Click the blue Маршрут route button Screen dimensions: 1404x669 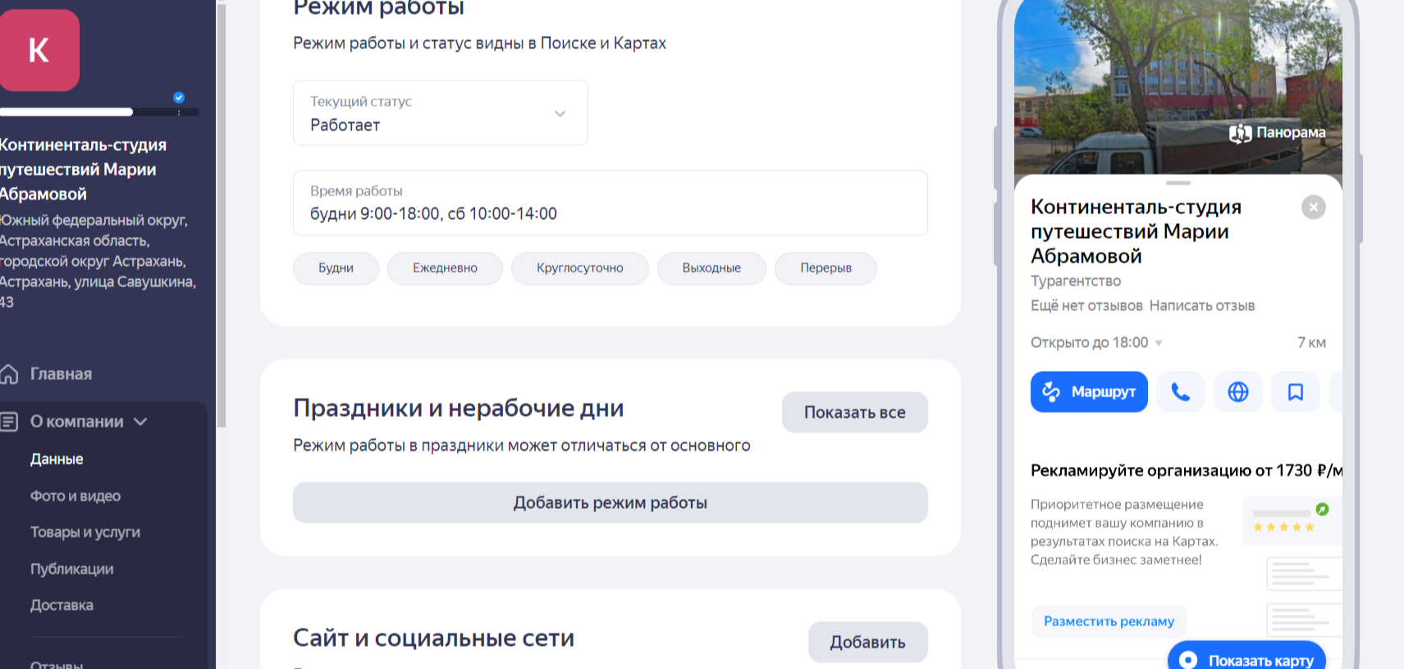(x=1088, y=392)
